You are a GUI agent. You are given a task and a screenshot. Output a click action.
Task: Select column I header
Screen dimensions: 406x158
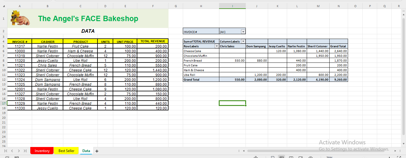point(232,6)
